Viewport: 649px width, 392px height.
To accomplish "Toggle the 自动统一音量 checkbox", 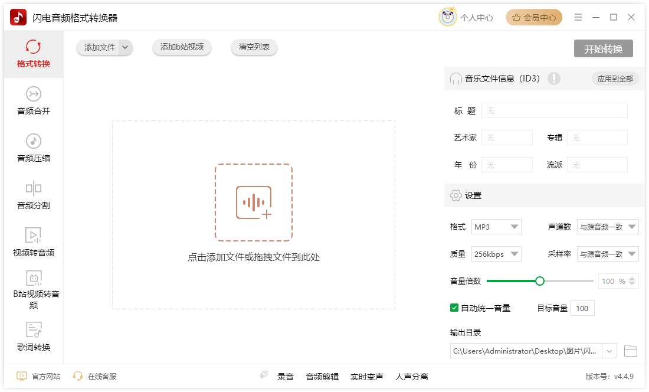I will pos(454,308).
